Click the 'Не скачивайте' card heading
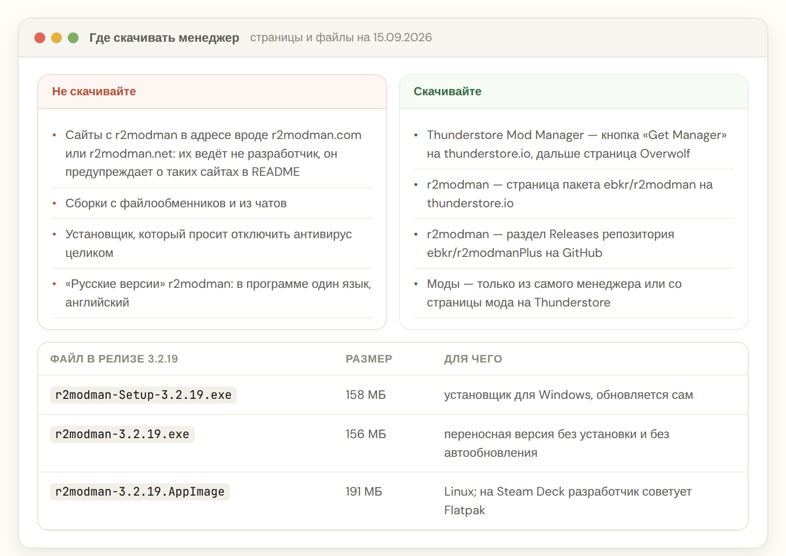Screen dimensions: 786x556 tap(94, 91)
